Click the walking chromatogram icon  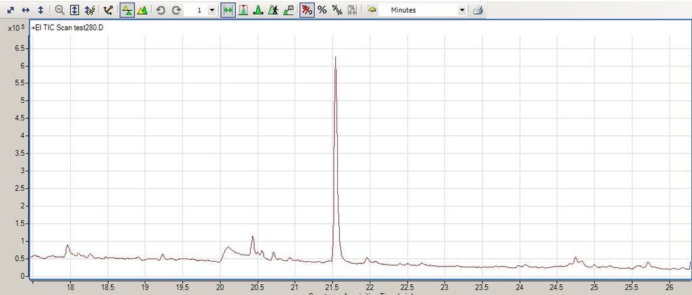(272, 10)
